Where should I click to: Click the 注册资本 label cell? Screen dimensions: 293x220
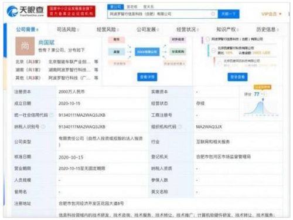35,92
